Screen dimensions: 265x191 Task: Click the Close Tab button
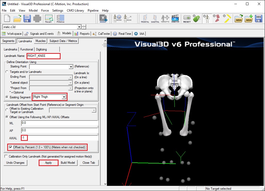(89, 163)
